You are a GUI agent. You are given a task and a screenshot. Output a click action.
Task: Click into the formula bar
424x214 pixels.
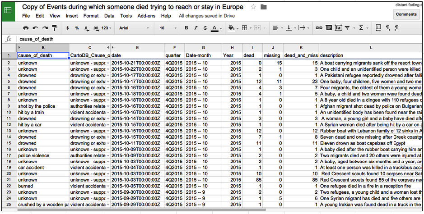coord(219,39)
